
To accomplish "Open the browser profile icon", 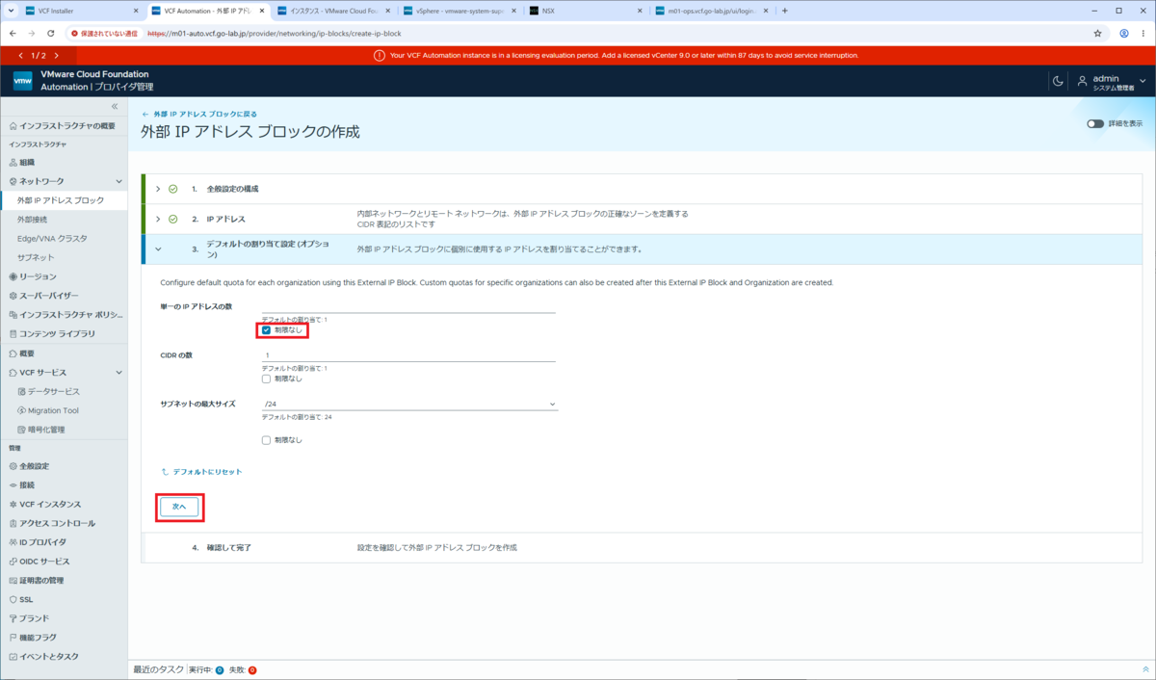I will pos(1123,33).
